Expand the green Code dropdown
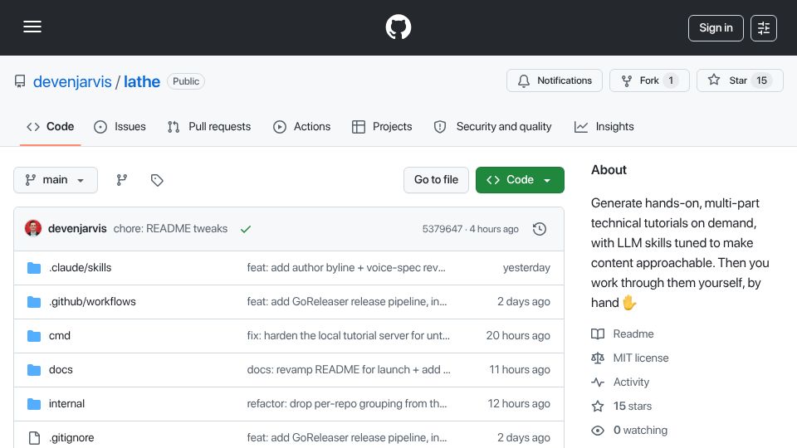 [x=520, y=180]
